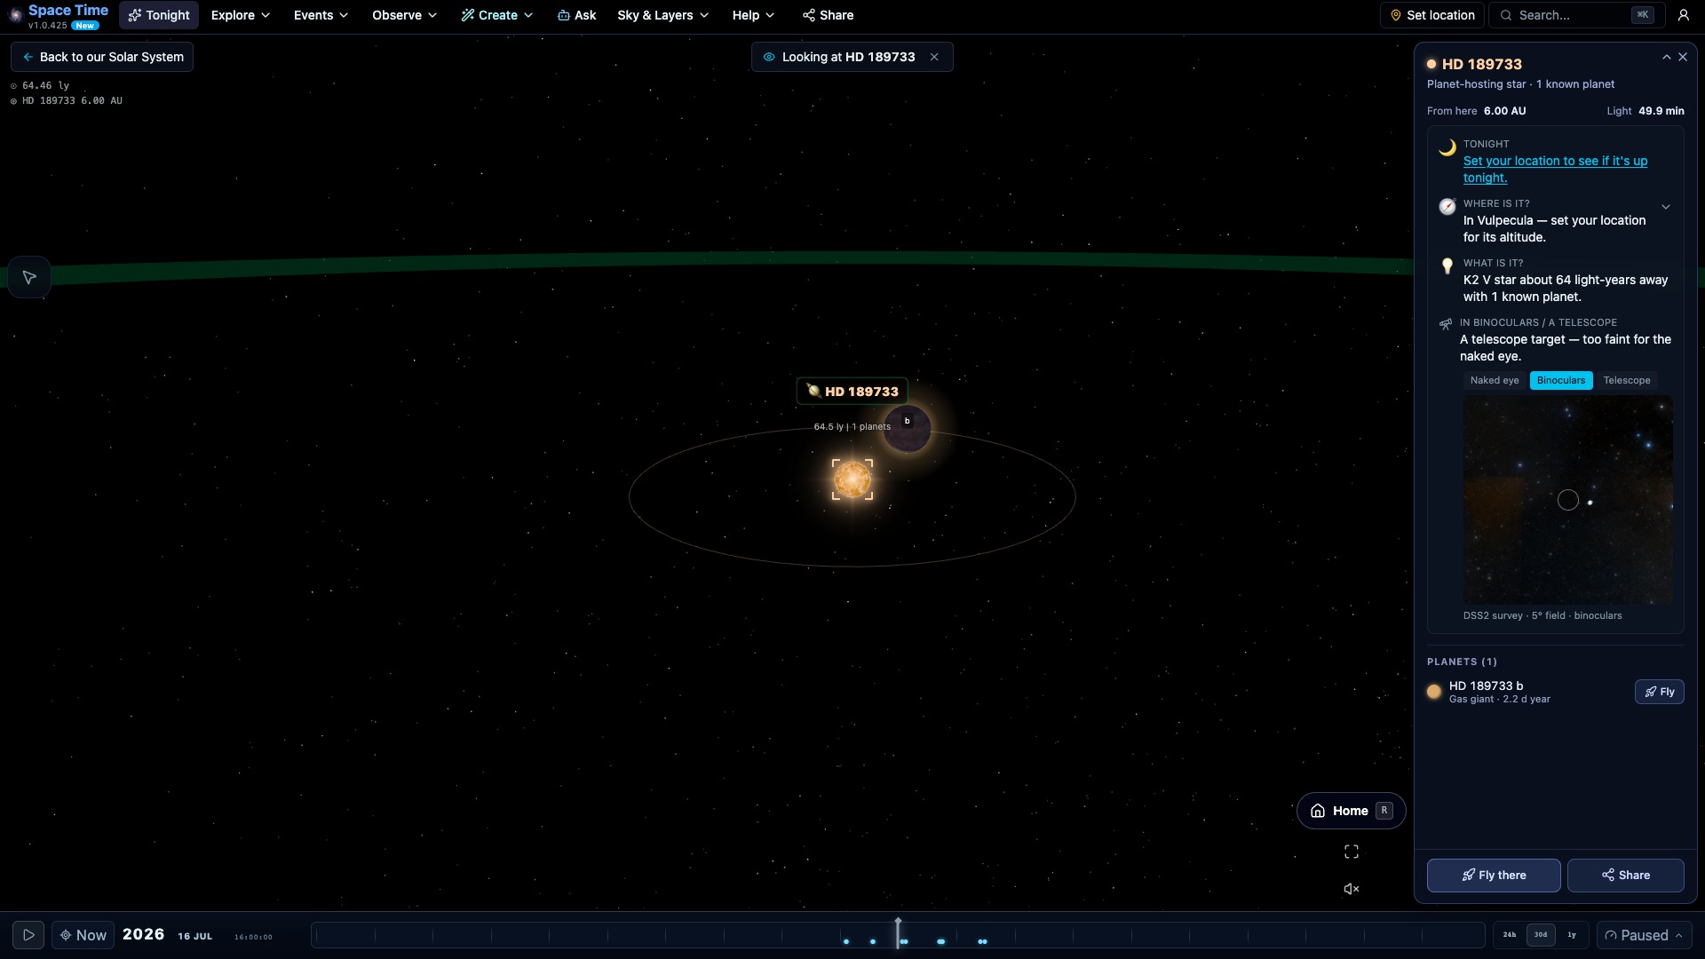Select the HD 189733 star in the viewport
This screenshot has height=959, width=1705.
[852, 479]
